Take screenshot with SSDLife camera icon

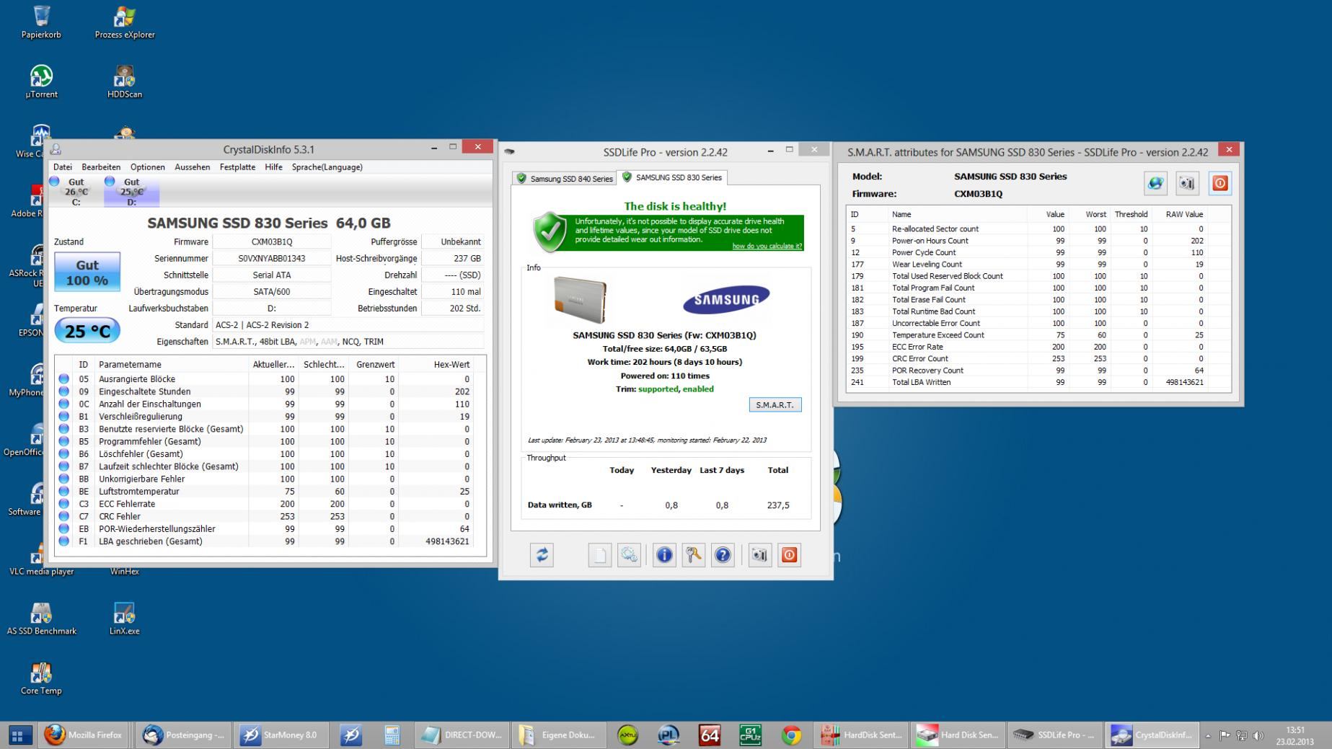[759, 554]
